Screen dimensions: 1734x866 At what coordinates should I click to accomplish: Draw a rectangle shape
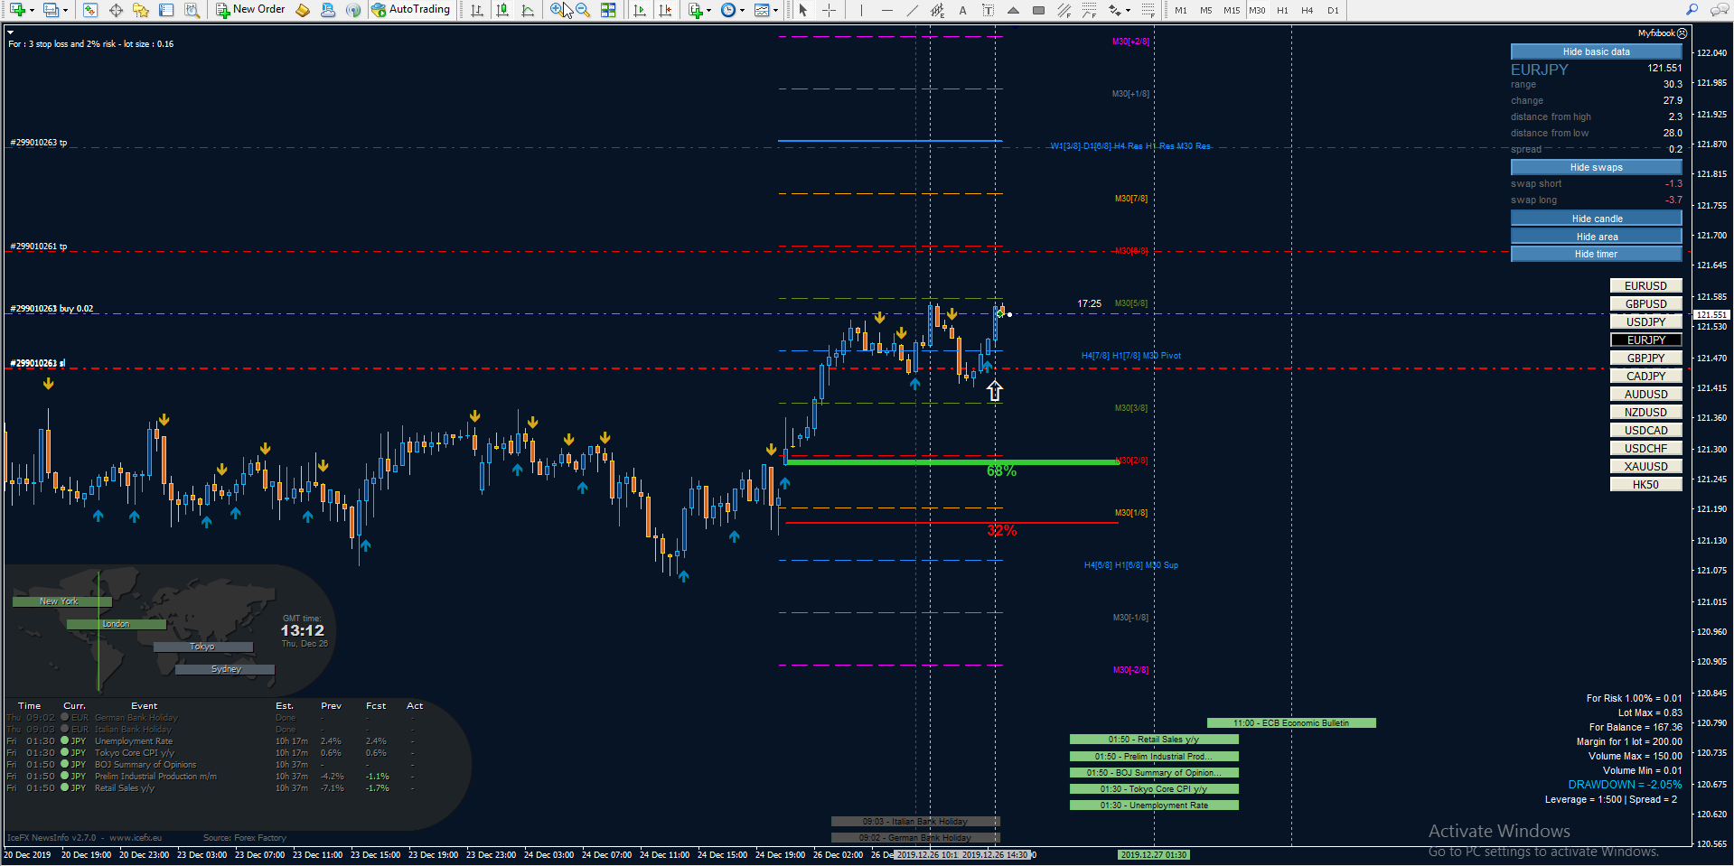[x=1038, y=10]
